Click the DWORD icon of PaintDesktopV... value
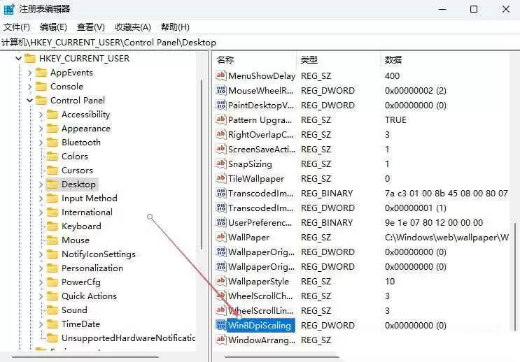520x362 pixels. point(221,105)
